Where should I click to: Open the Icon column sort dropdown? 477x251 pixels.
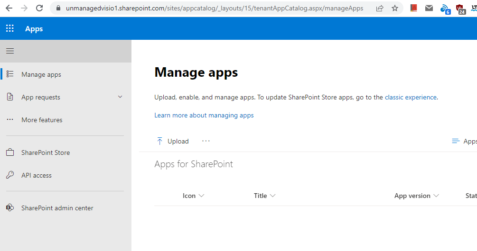(201, 196)
